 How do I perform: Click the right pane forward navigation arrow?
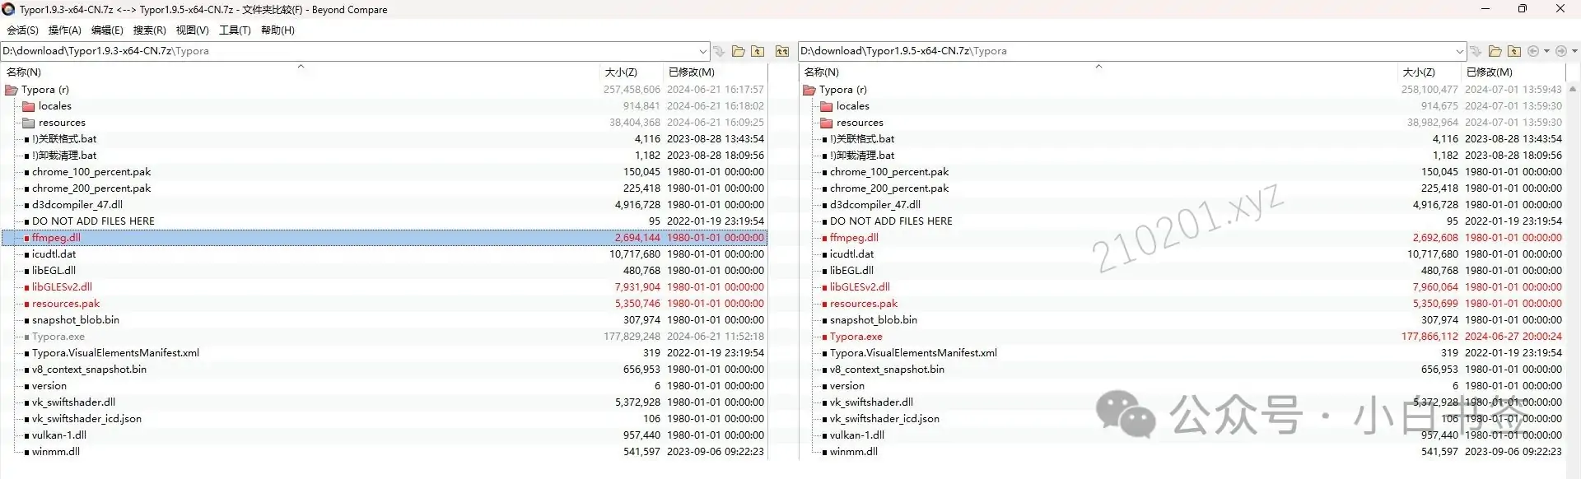[x=1560, y=51]
